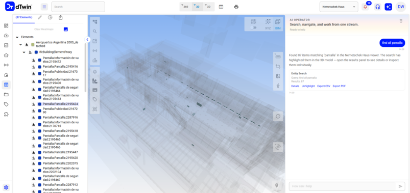Select the (87 Elements) tab
The image size is (410, 193).
[x=24, y=17]
